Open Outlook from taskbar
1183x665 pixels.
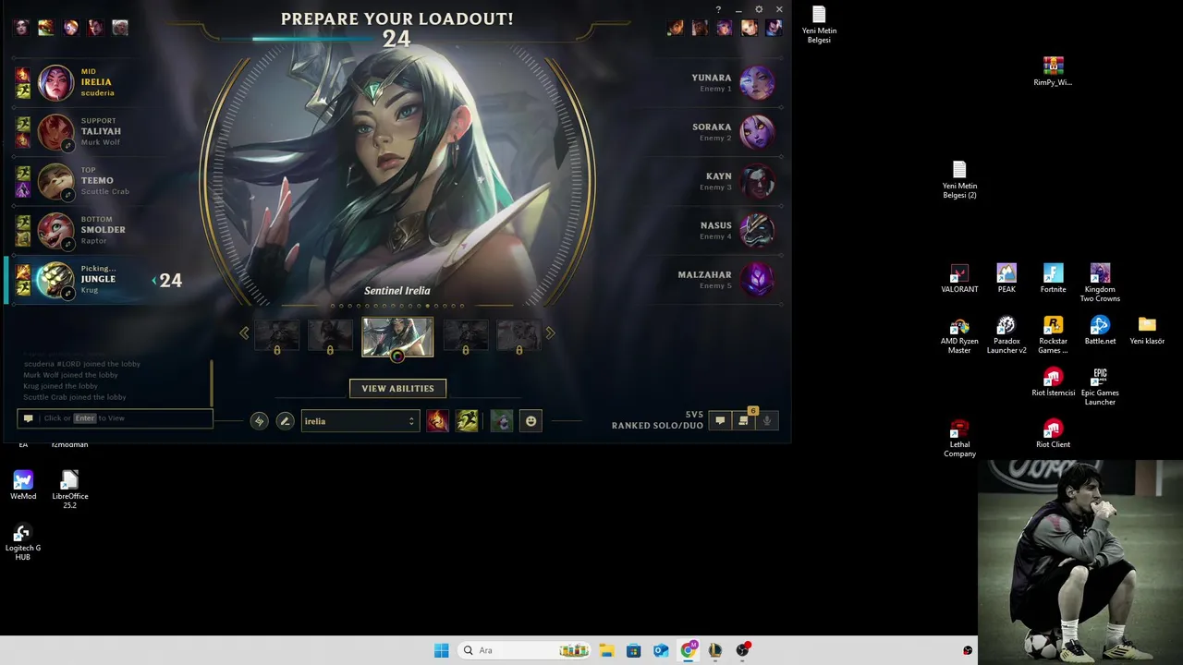[x=661, y=650]
